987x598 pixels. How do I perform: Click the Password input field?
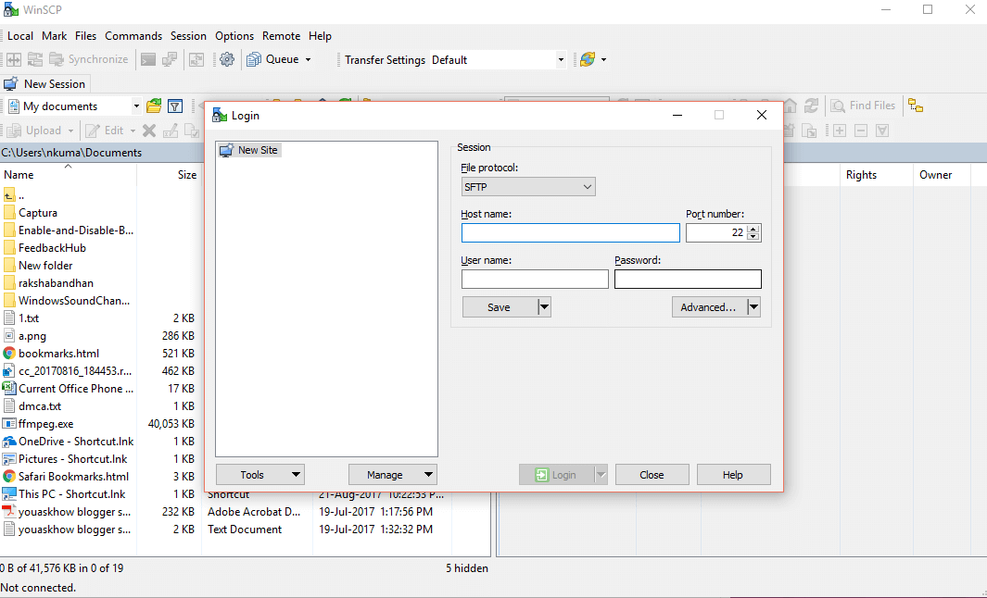[688, 280]
